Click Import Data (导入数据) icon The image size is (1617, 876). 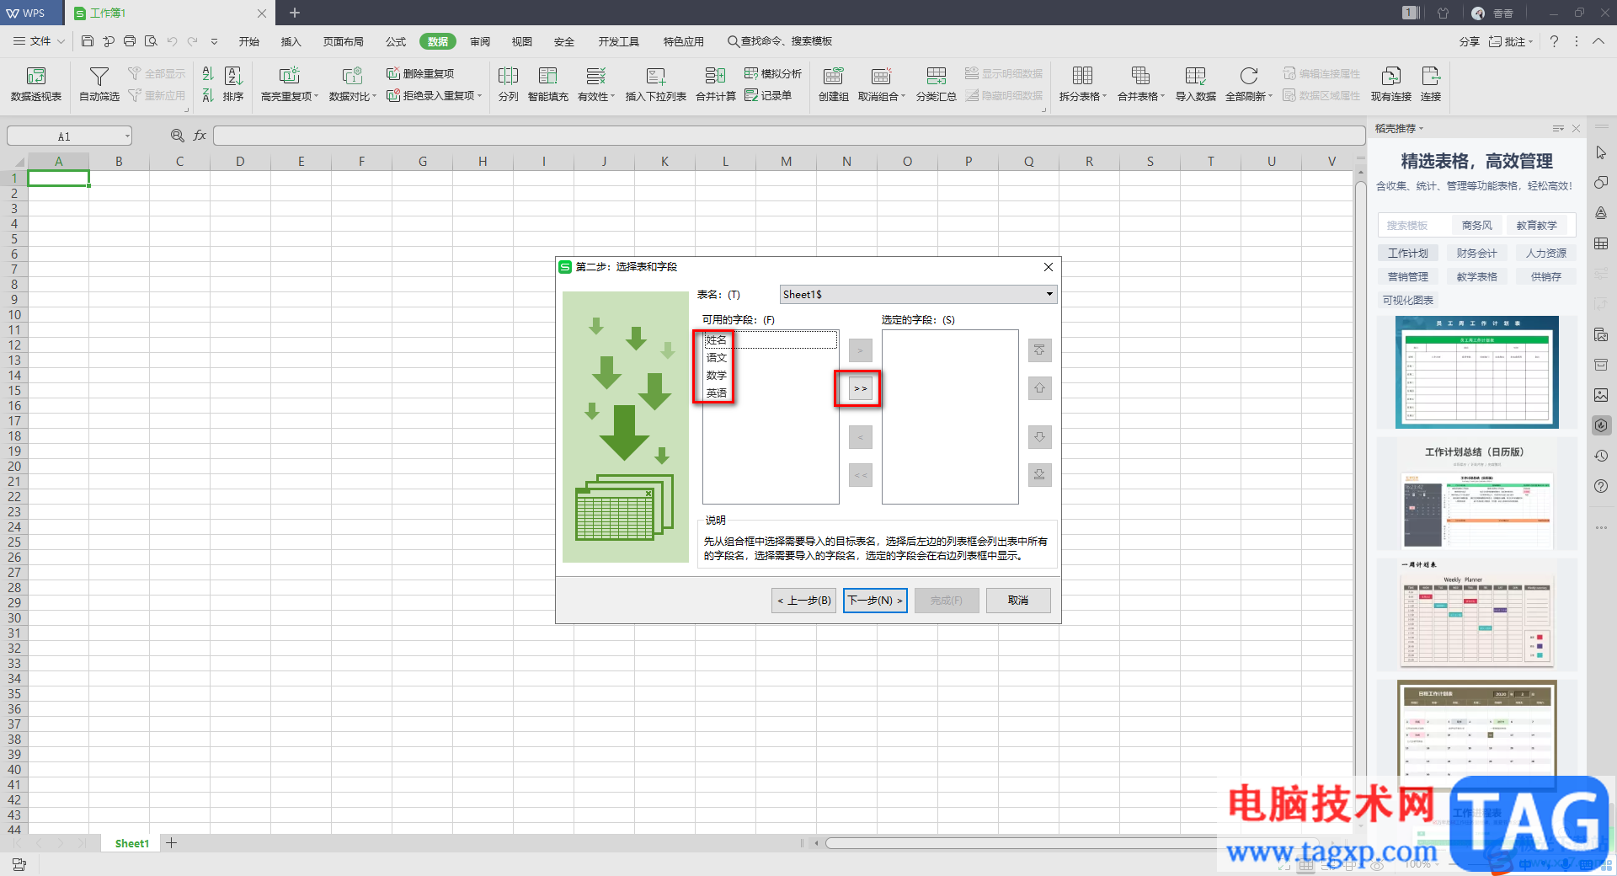click(x=1195, y=77)
